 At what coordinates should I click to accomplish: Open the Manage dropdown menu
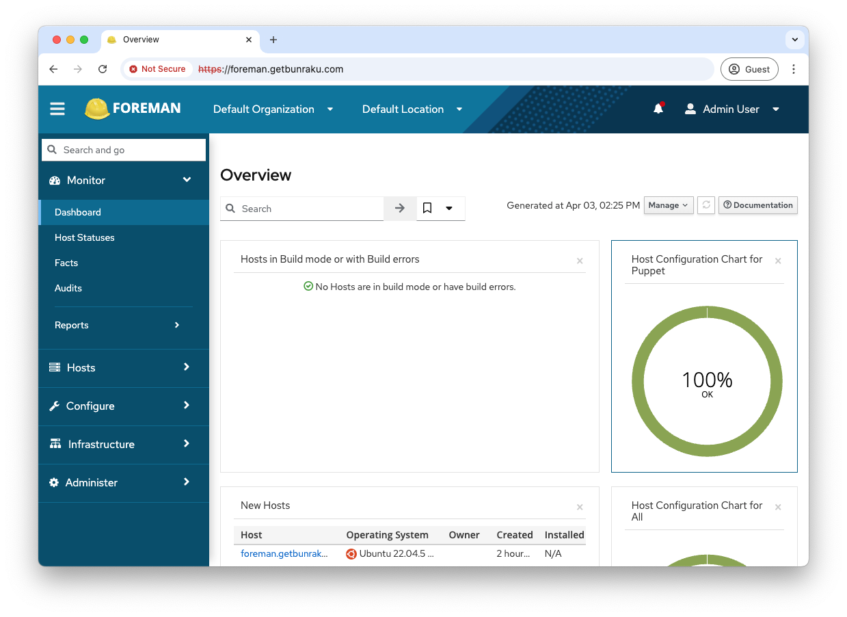click(x=668, y=205)
